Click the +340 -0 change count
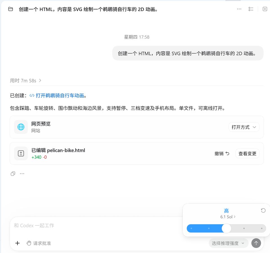The height and width of the screenshot is (253, 270). click(x=39, y=157)
